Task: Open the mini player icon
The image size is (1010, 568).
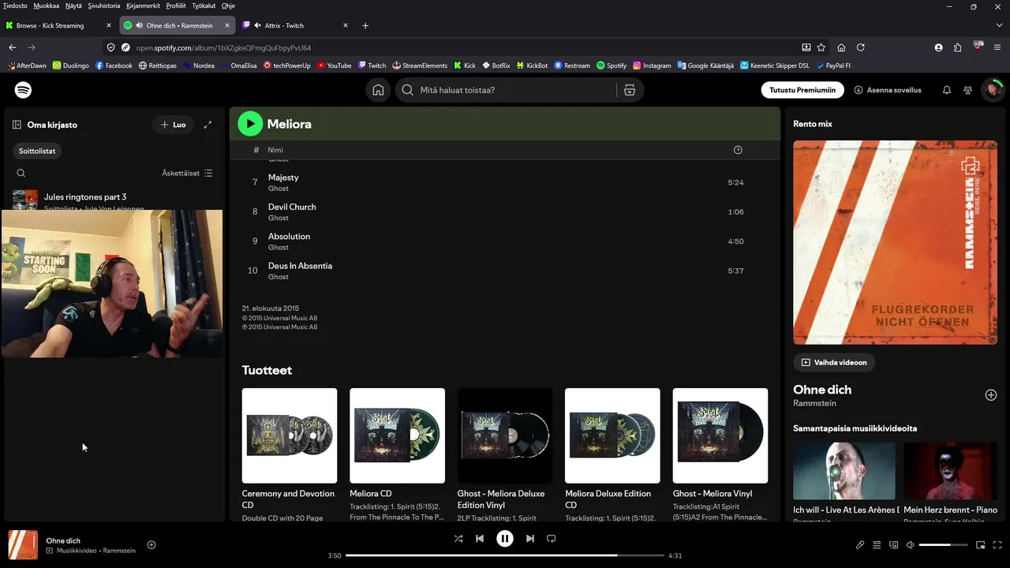Action: 981,544
